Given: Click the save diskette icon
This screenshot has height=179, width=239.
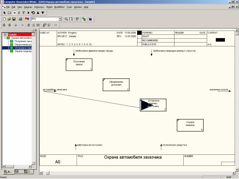Looking at the screenshot, I should (14, 19).
